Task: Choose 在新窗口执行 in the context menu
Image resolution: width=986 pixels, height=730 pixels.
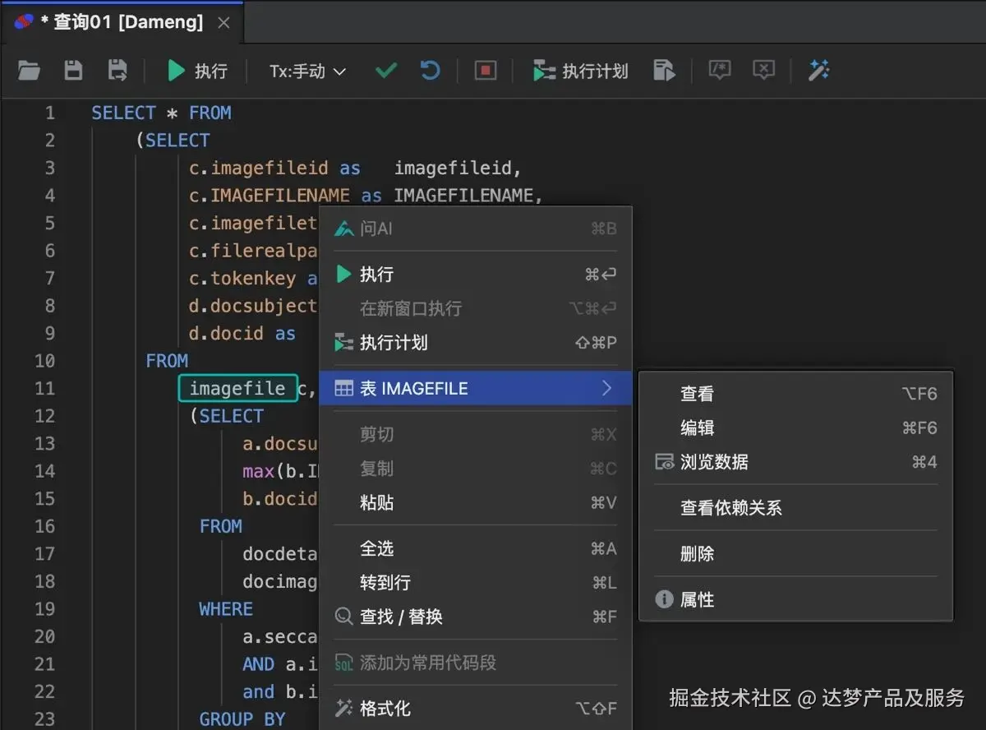Action: pos(475,309)
